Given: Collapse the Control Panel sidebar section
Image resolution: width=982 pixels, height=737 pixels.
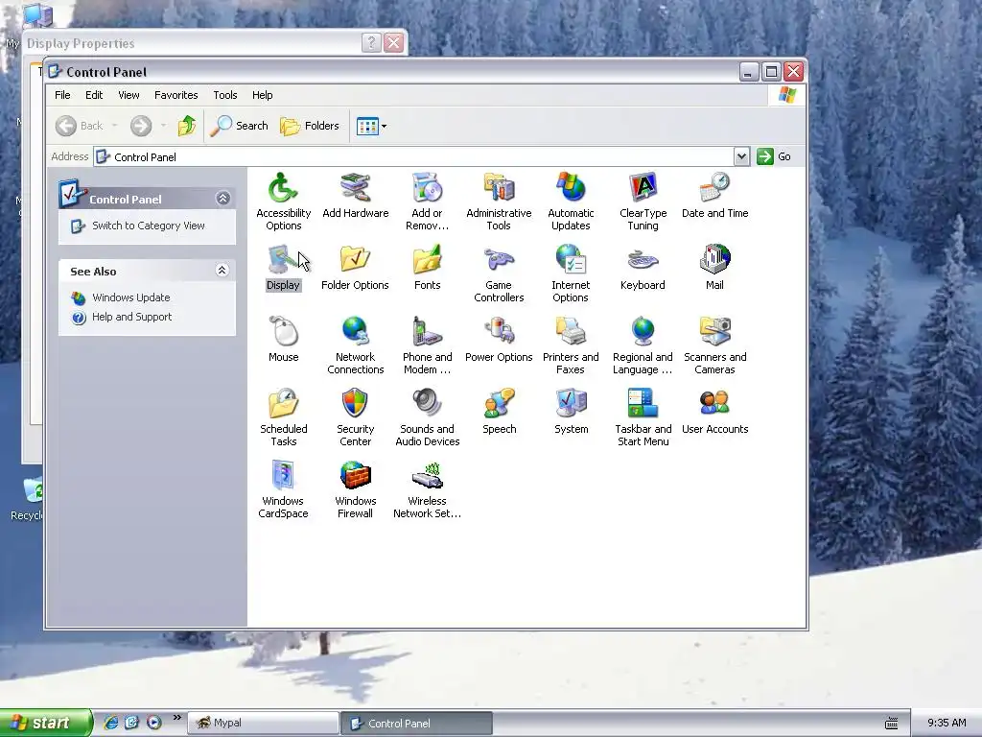Looking at the screenshot, I should point(222,199).
